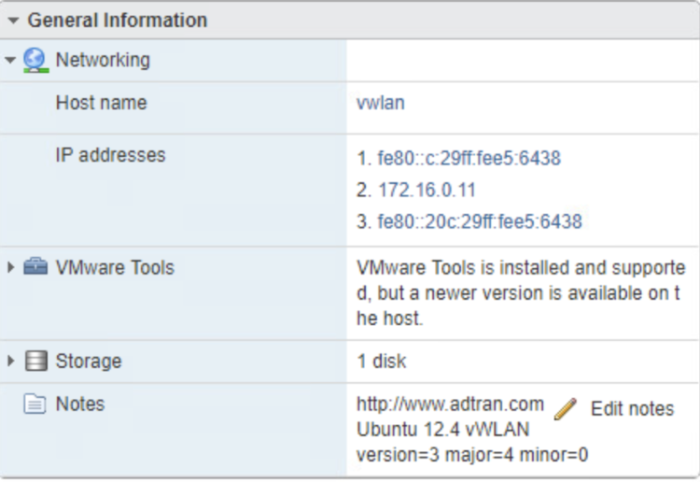Click the 1 disk storage value
This screenshot has width=700, height=482.
[381, 361]
